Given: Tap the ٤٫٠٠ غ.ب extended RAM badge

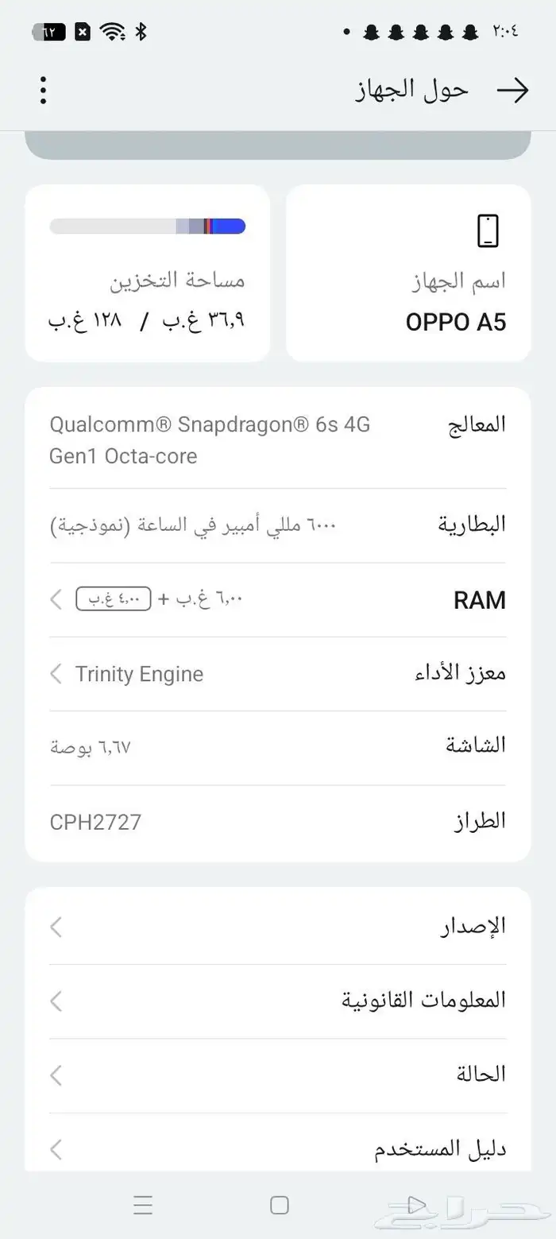Looking at the screenshot, I should (113, 599).
